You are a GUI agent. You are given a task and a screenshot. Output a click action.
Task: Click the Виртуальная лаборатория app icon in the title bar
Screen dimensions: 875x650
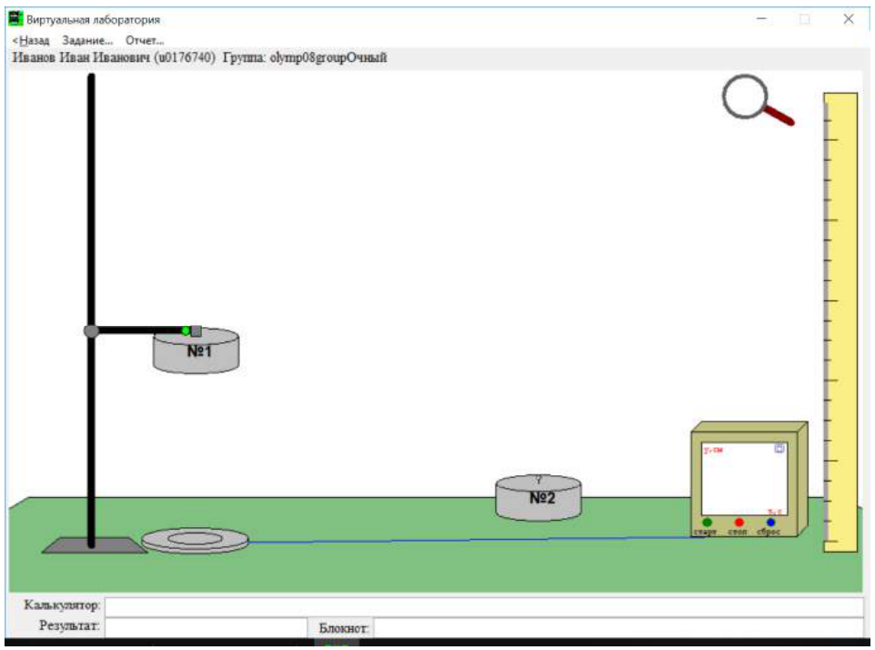tap(15, 19)
